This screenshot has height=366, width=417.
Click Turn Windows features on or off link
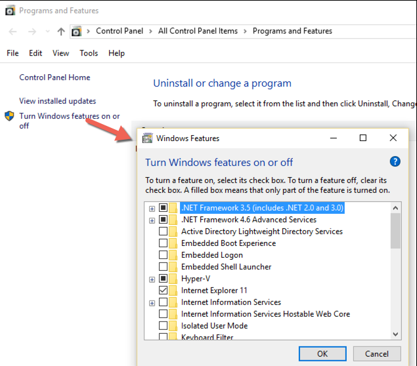[70, 121]
